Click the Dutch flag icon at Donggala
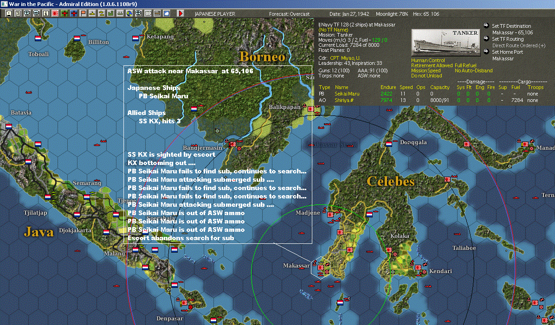The height and width of the screenshot is (325, 555). (x=389, y=144)
